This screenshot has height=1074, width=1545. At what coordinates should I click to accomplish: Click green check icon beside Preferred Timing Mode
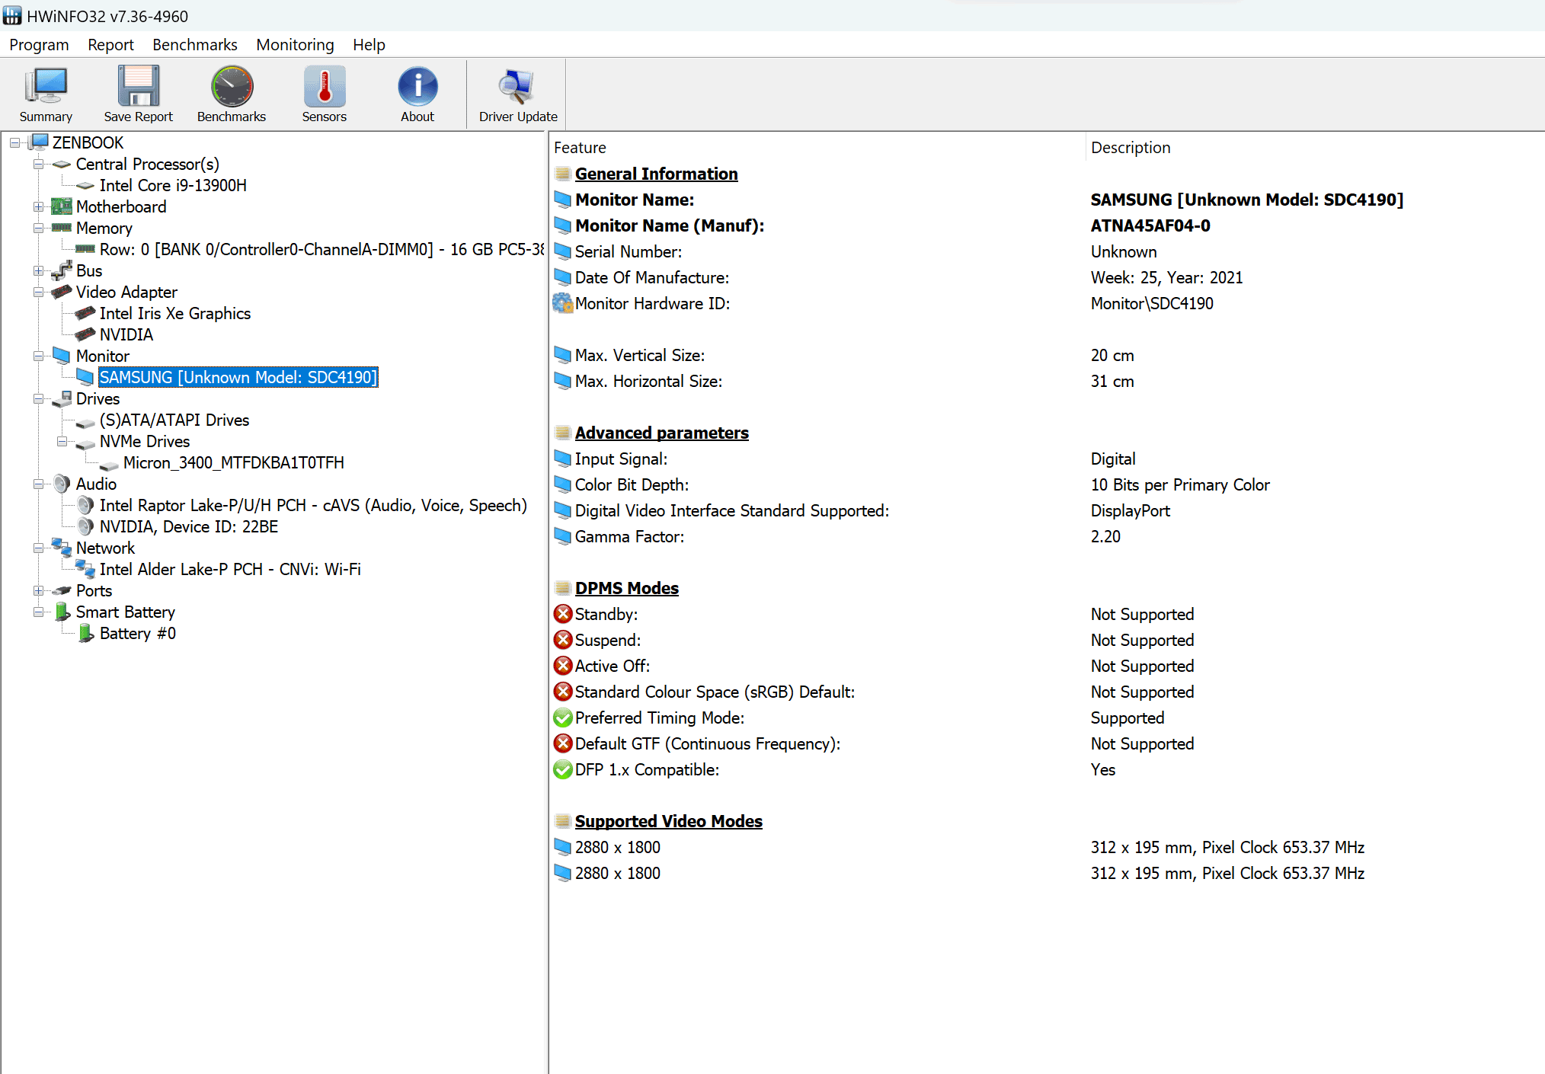coord(562,718)
